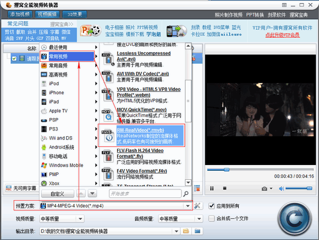Toggle the checkbox on the video file row
This screenshot has width=319, height=240.
pyautogui.click(x=14, y=59)
